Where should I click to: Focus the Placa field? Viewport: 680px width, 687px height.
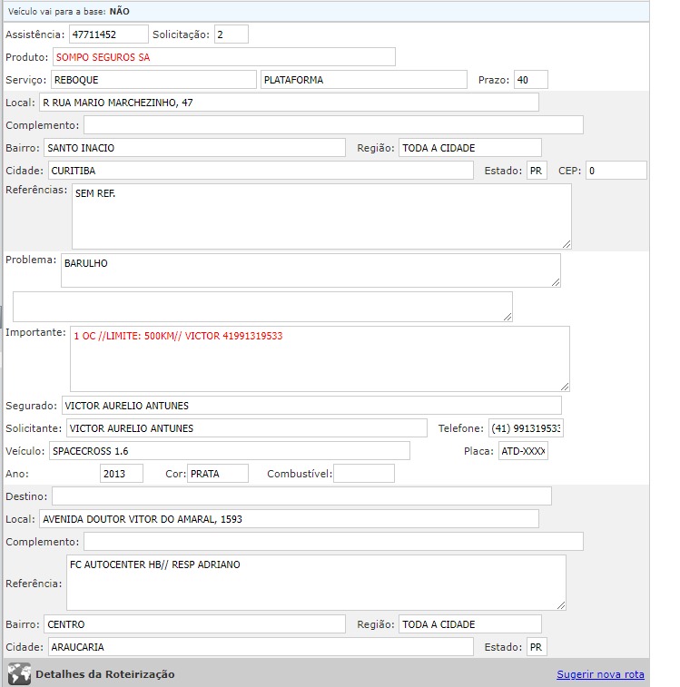523,451
